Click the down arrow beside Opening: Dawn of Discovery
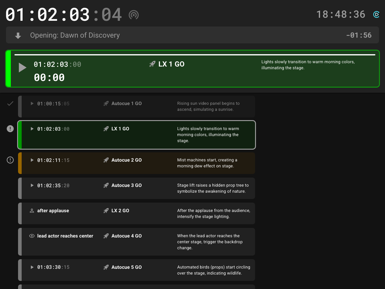The width and height of the screenshot is (385, 289). [18, 36]
